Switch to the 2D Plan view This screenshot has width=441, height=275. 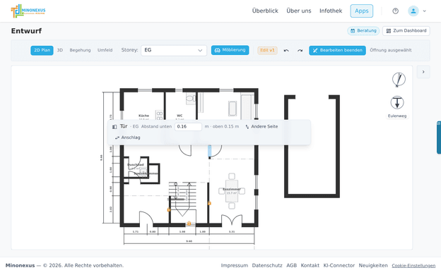[x=42, y=50]
